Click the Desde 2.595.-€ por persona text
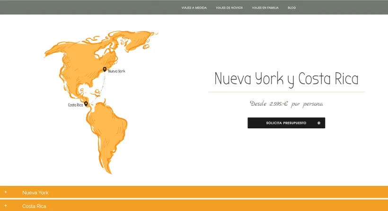 click(286, 104)
